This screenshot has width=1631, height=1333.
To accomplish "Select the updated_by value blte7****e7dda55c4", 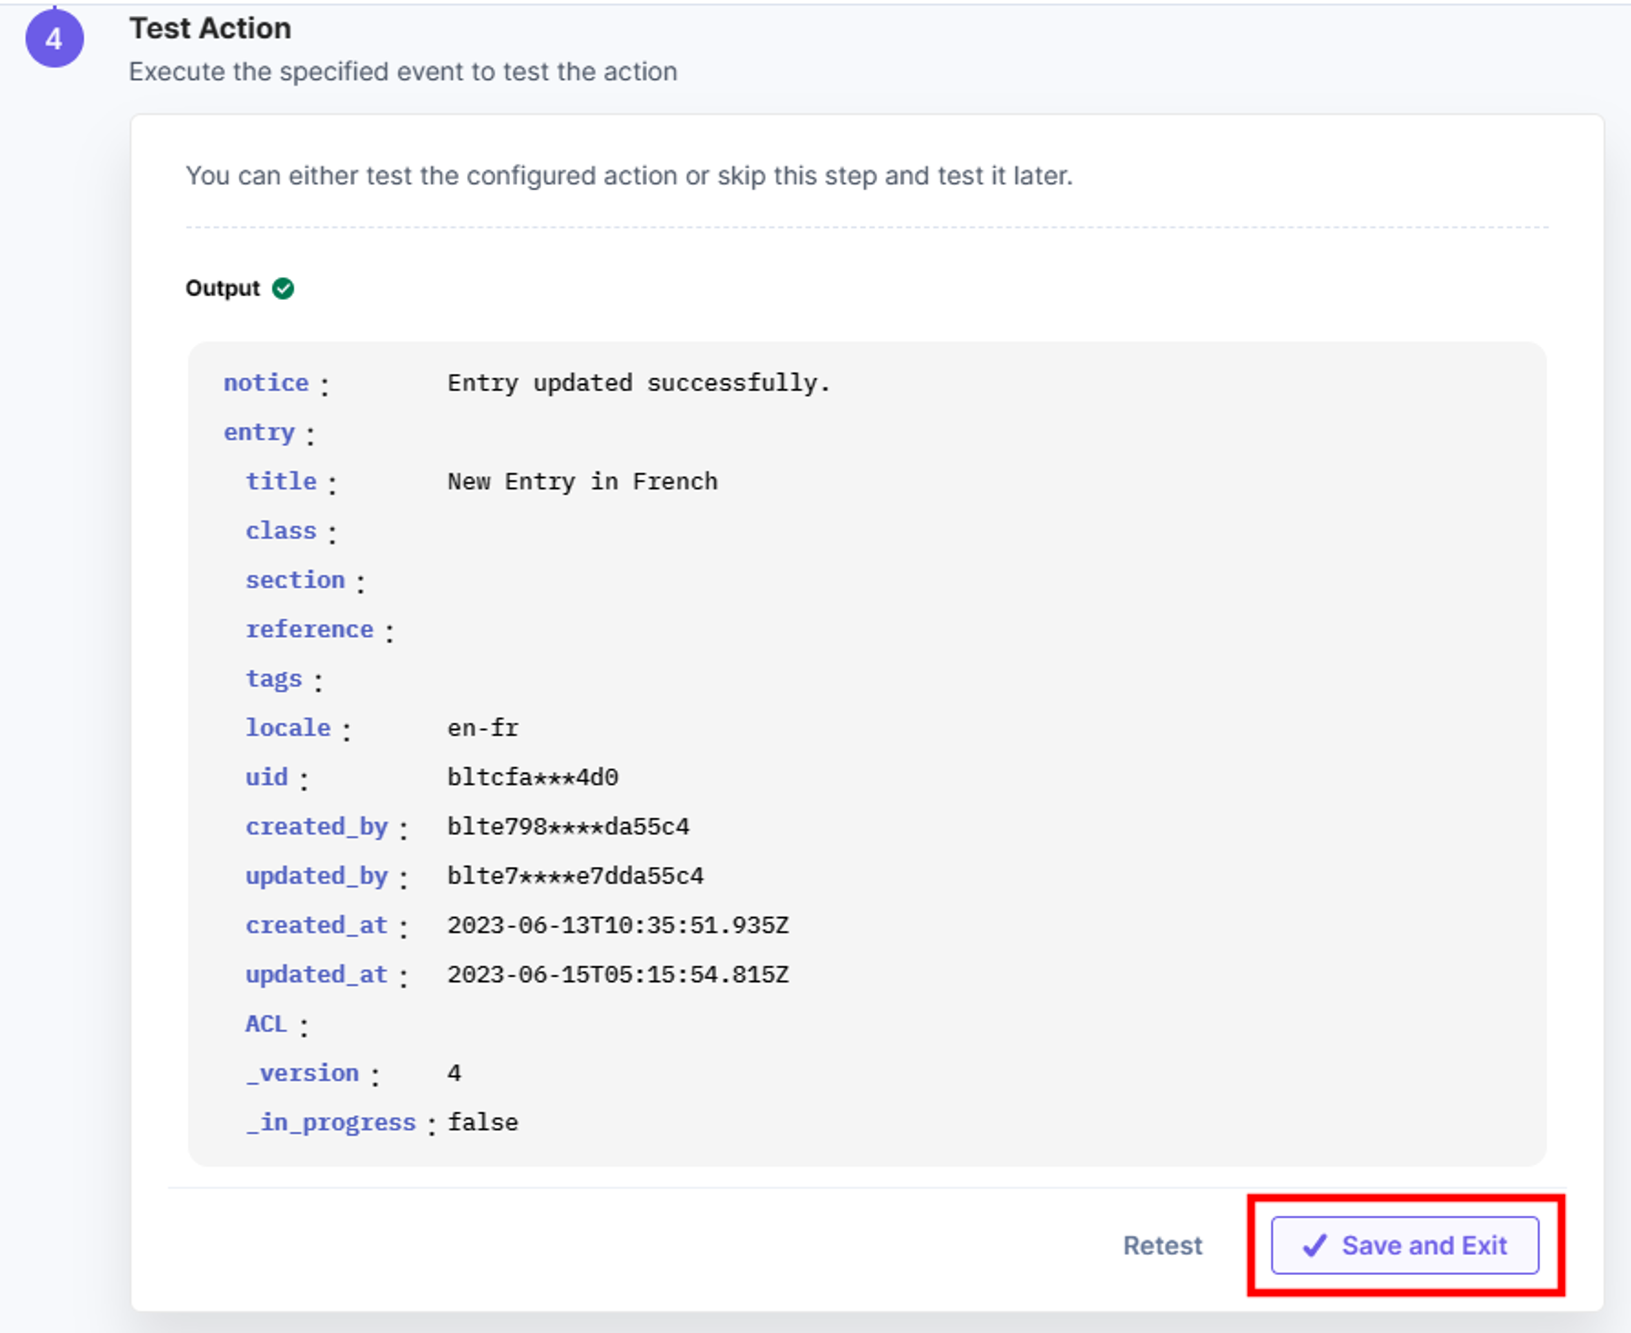I will (576, 875).
